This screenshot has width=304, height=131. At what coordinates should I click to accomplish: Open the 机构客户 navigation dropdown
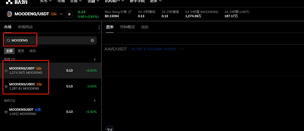coord(115,1)
